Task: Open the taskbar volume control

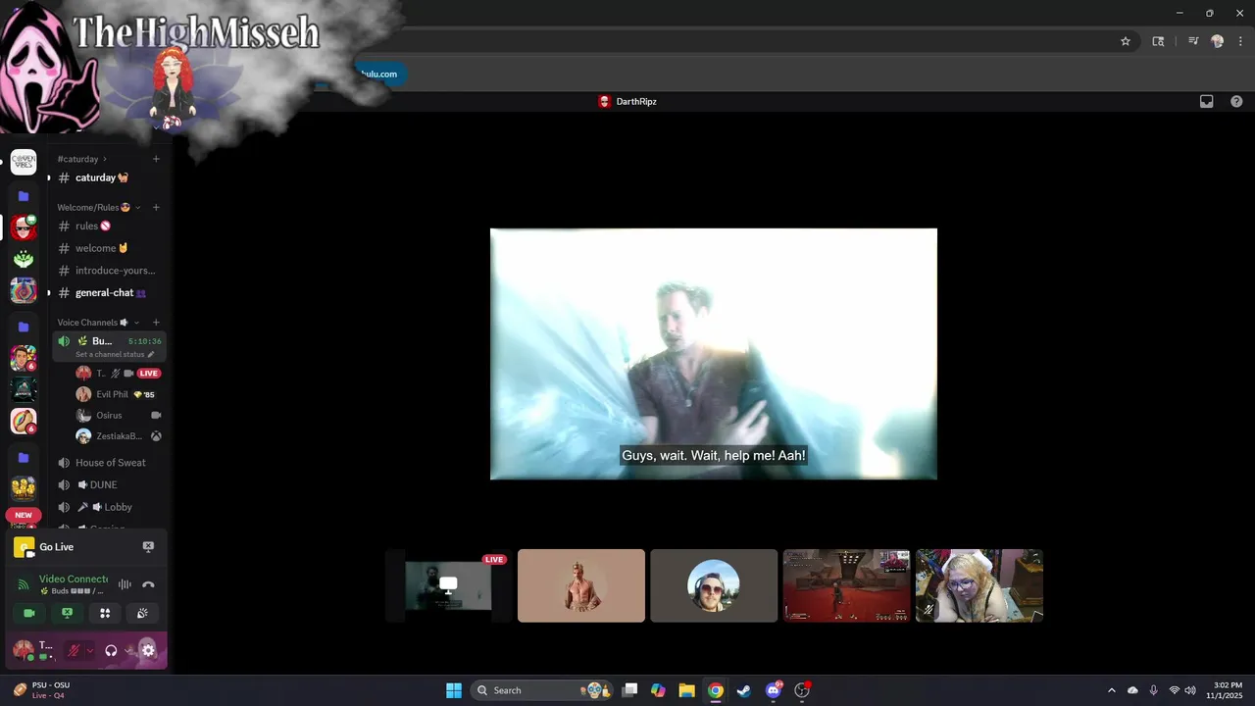Action: click(x=1190, y=690)
